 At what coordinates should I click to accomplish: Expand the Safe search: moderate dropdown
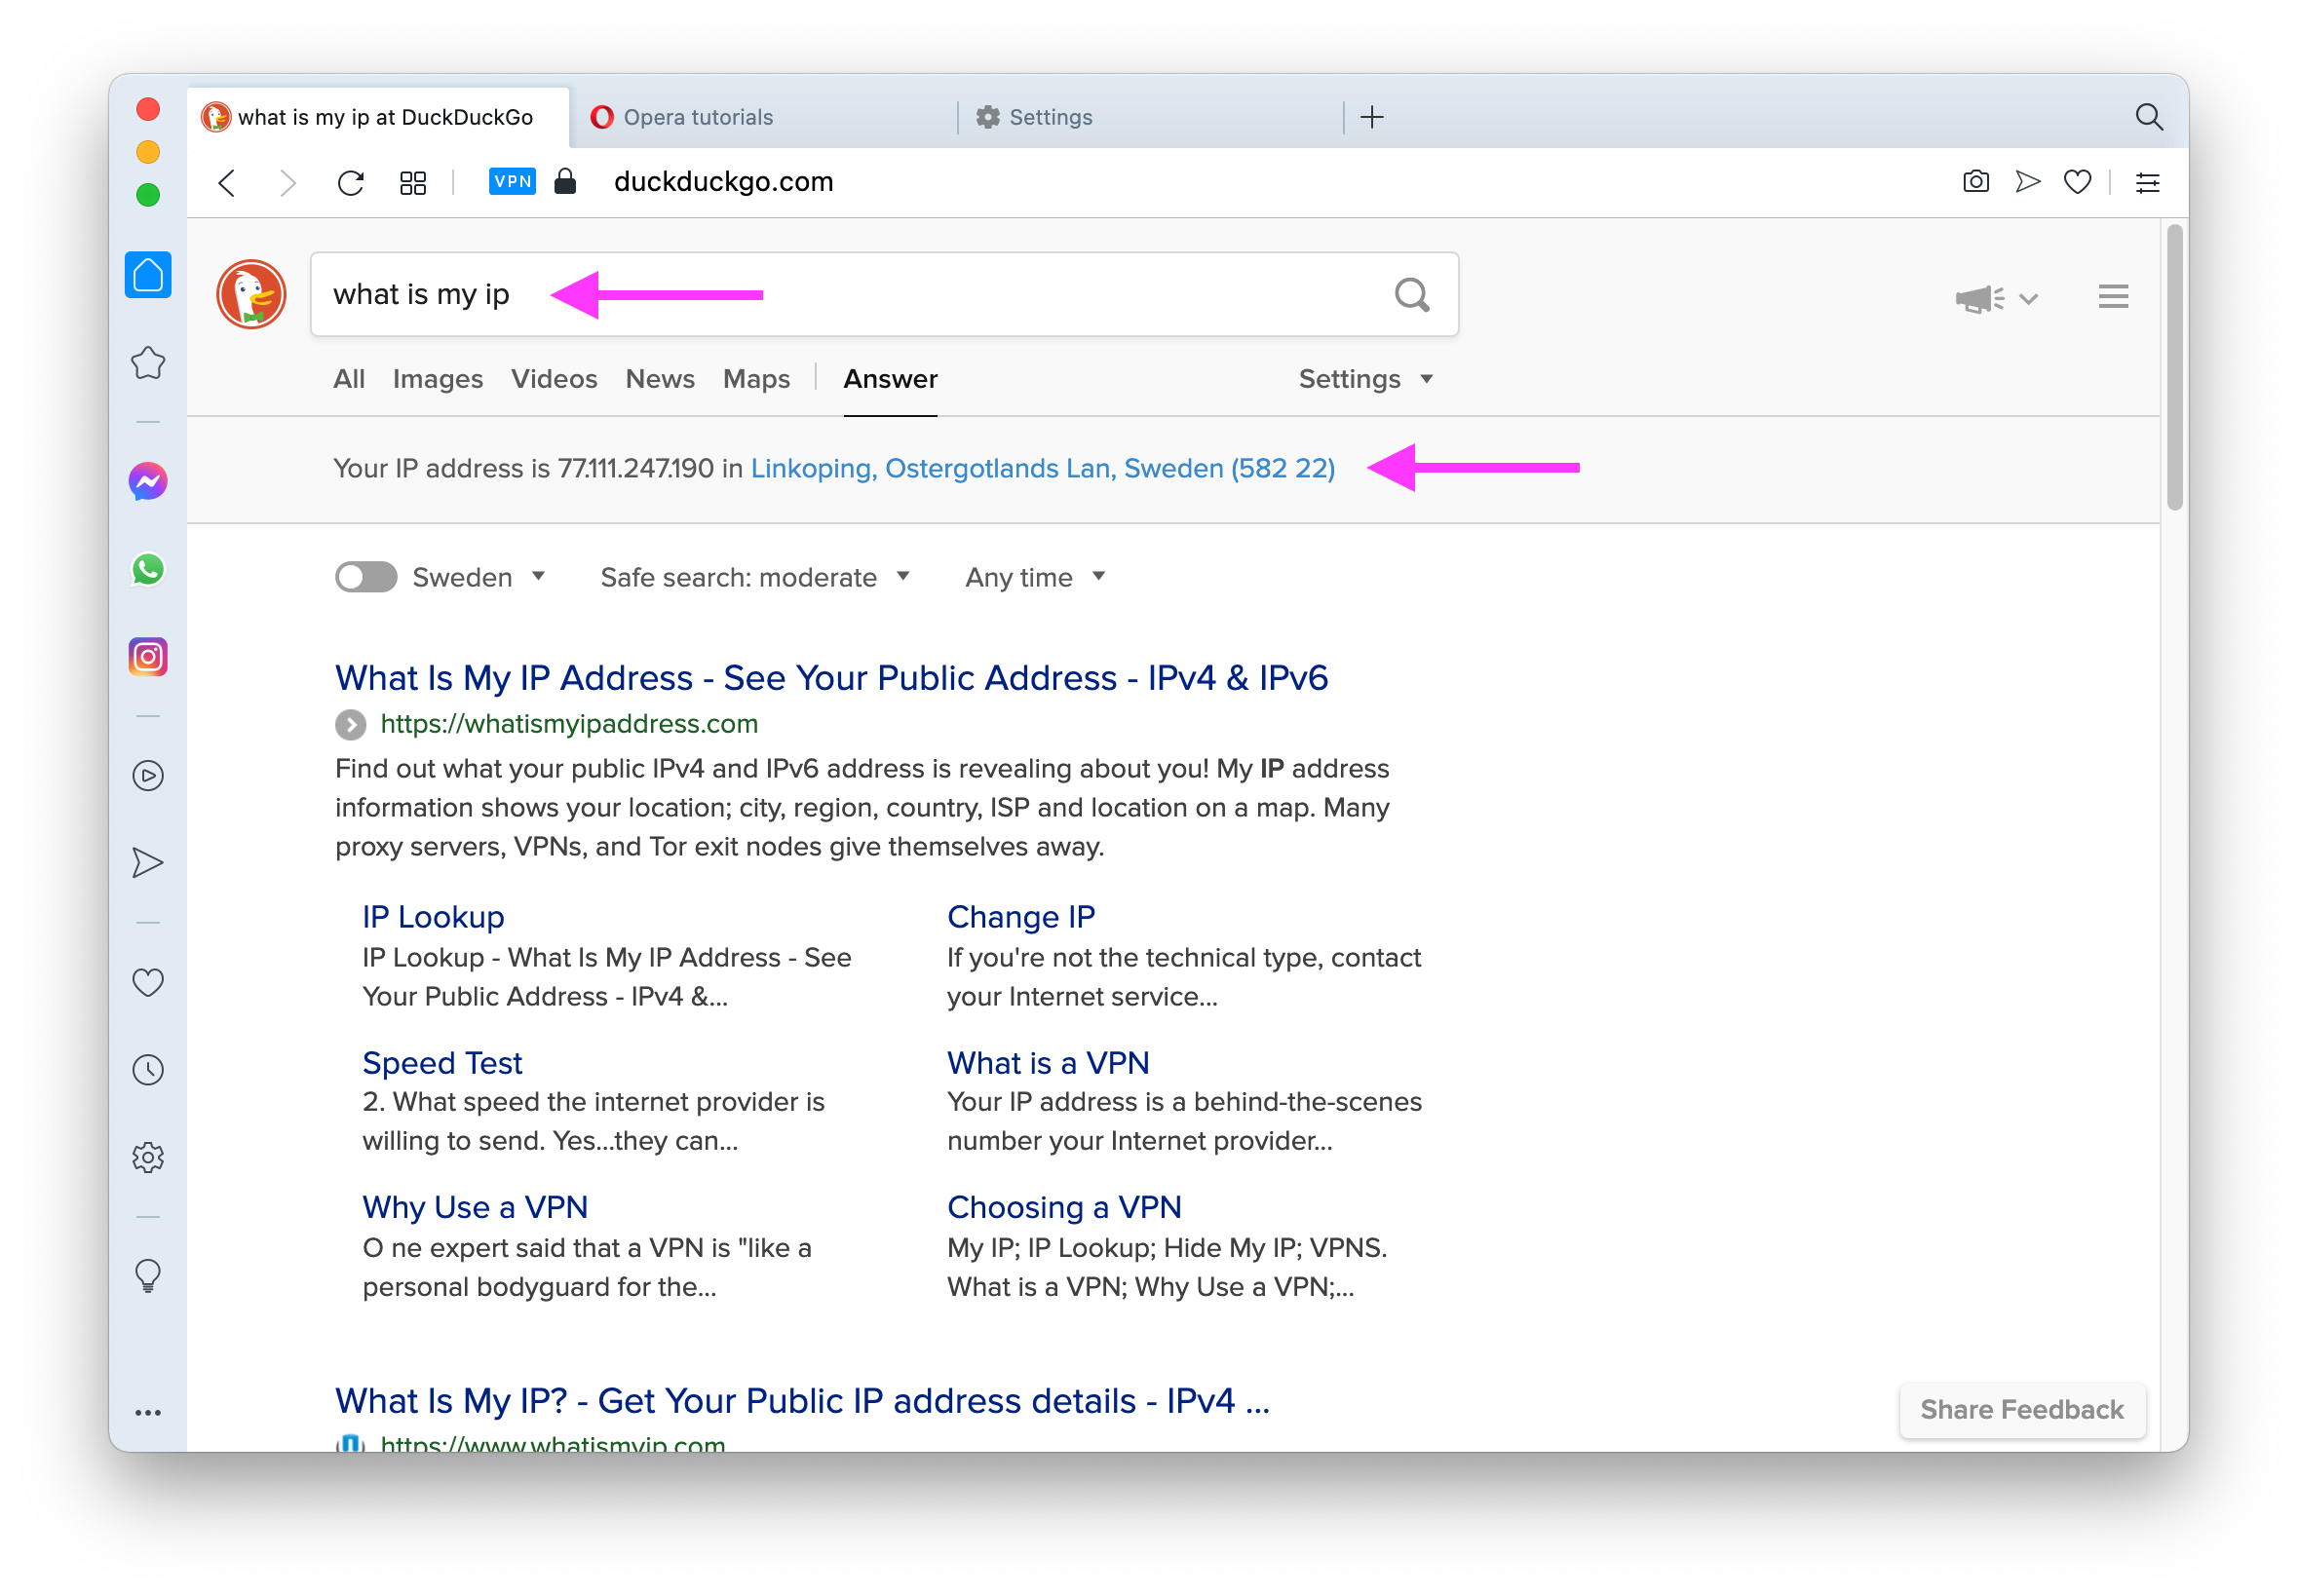(x=755, y=577)
